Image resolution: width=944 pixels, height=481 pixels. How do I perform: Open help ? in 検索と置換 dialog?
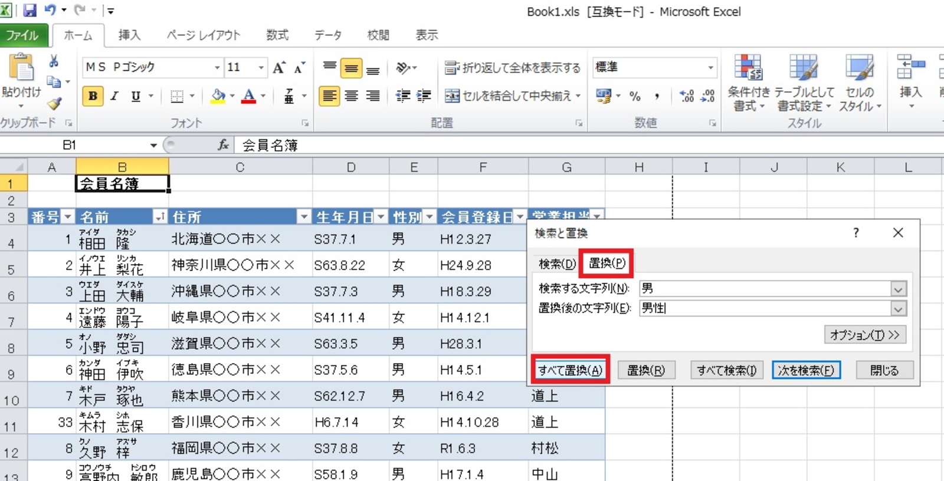pos(856,233)
